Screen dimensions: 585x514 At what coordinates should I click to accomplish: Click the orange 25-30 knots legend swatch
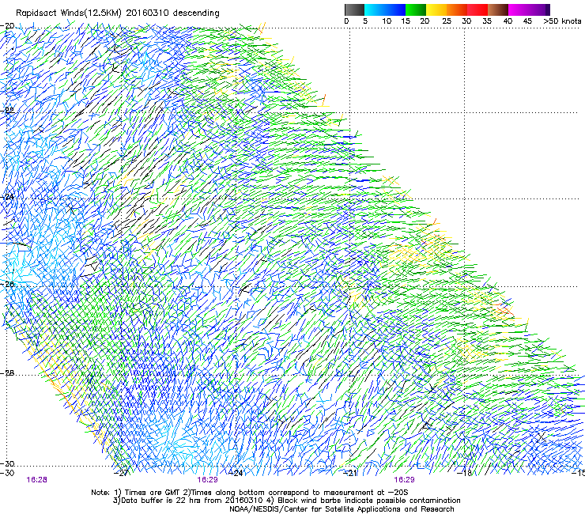(457, 9)
